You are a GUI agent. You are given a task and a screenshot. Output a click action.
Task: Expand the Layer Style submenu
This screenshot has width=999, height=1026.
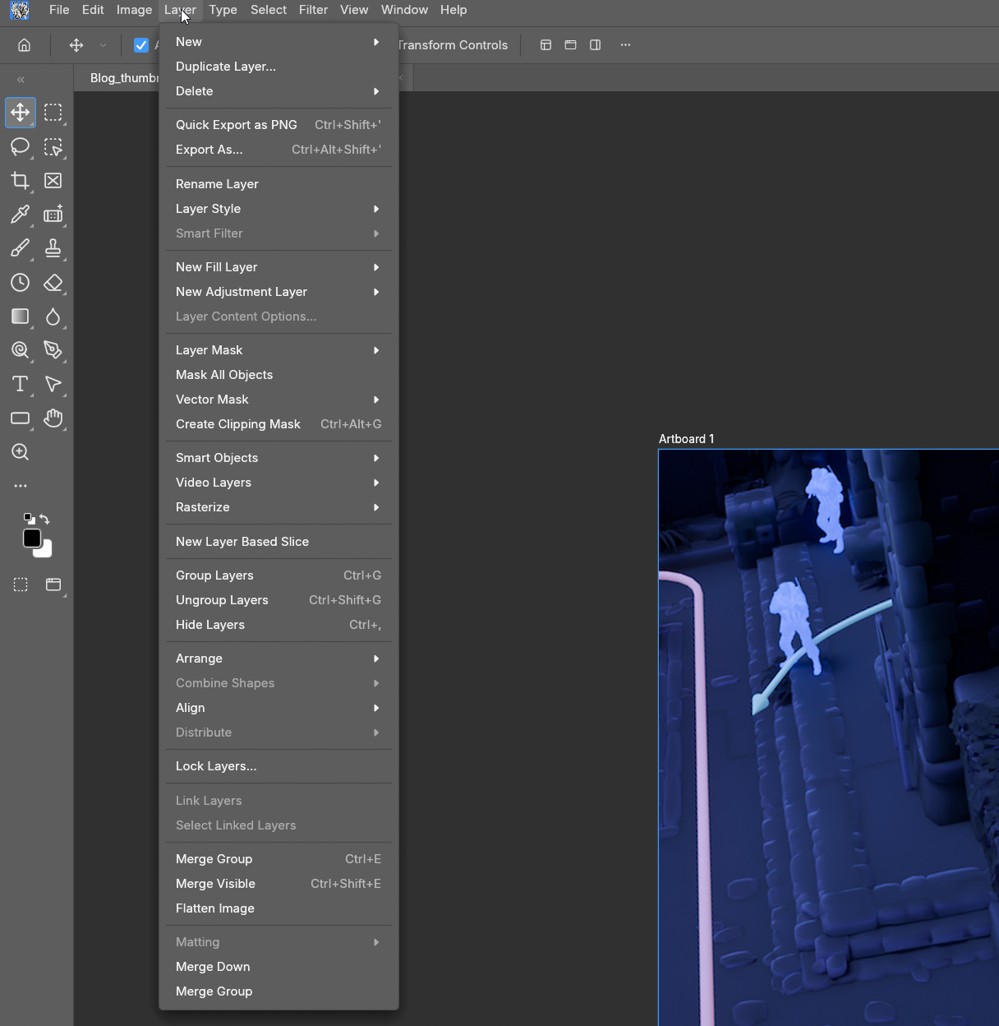coord(279,209)
